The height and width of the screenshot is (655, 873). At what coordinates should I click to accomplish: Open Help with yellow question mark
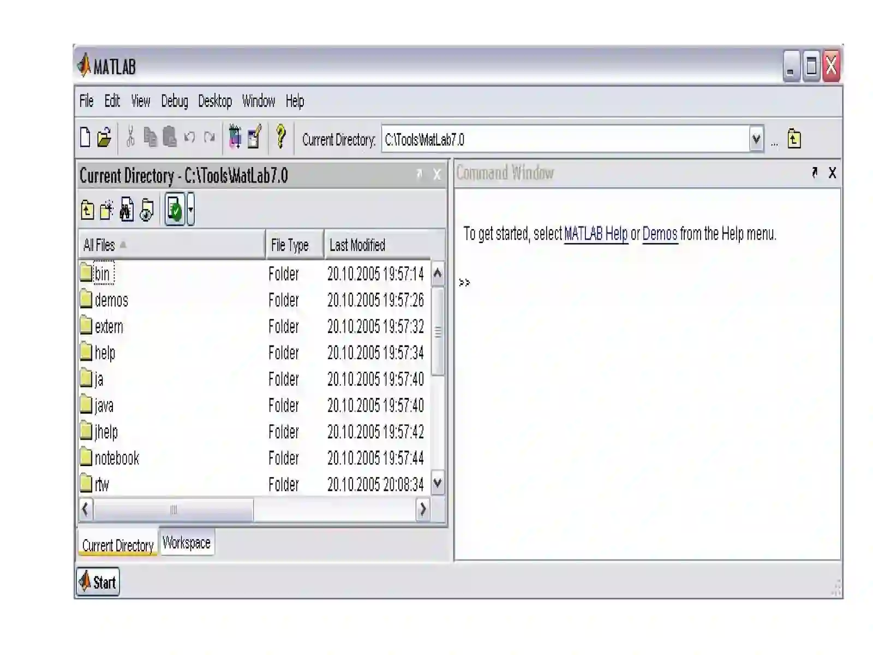point(280,136)
